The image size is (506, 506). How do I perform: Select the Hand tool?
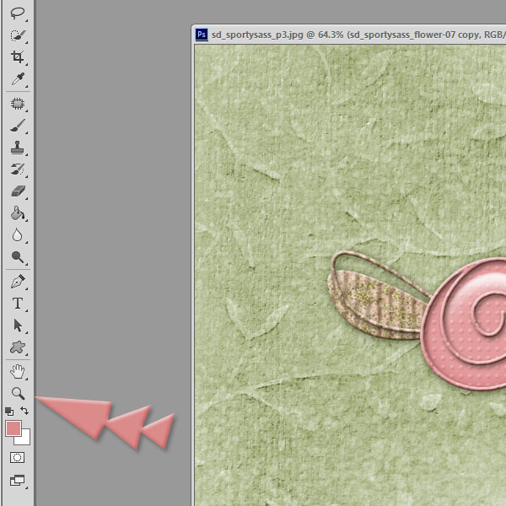click(x=18, y=371)
